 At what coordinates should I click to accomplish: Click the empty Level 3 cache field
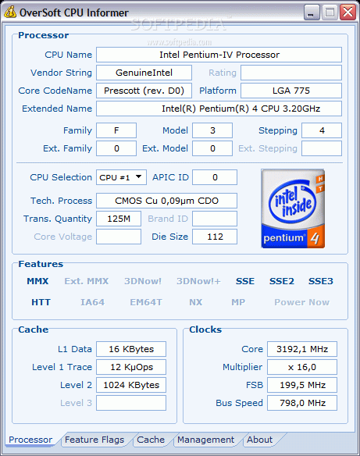tap(131, 403)
